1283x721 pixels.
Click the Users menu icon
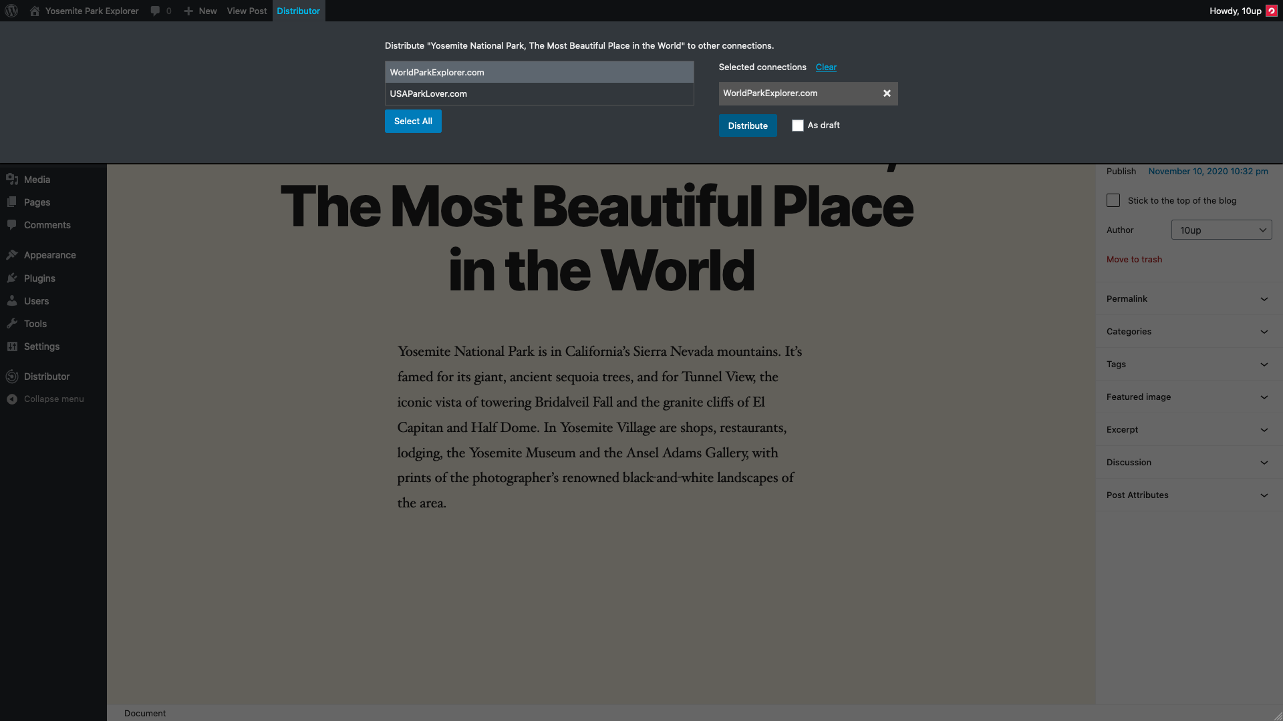12,300
